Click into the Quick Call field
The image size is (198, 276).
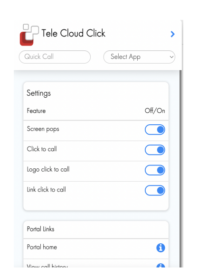tap(55, 57)
